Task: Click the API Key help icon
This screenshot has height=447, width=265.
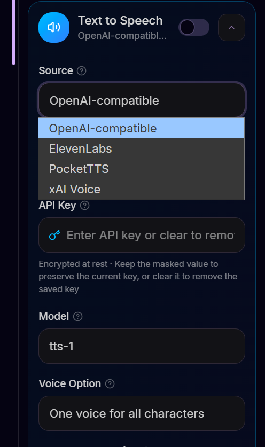Action: pos(85,205)
